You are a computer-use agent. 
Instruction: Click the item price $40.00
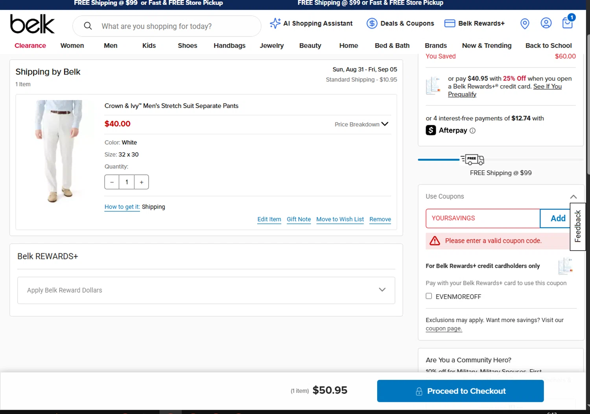pos(118,124)
